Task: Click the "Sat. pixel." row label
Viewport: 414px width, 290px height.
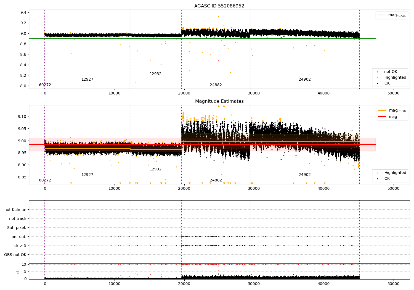Action: [17, 228]
